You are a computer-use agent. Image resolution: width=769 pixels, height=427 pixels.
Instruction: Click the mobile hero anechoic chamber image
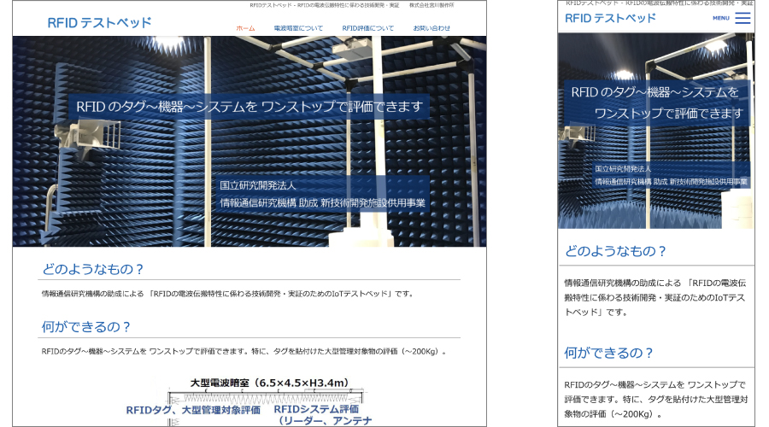click(x=656, y=131)
